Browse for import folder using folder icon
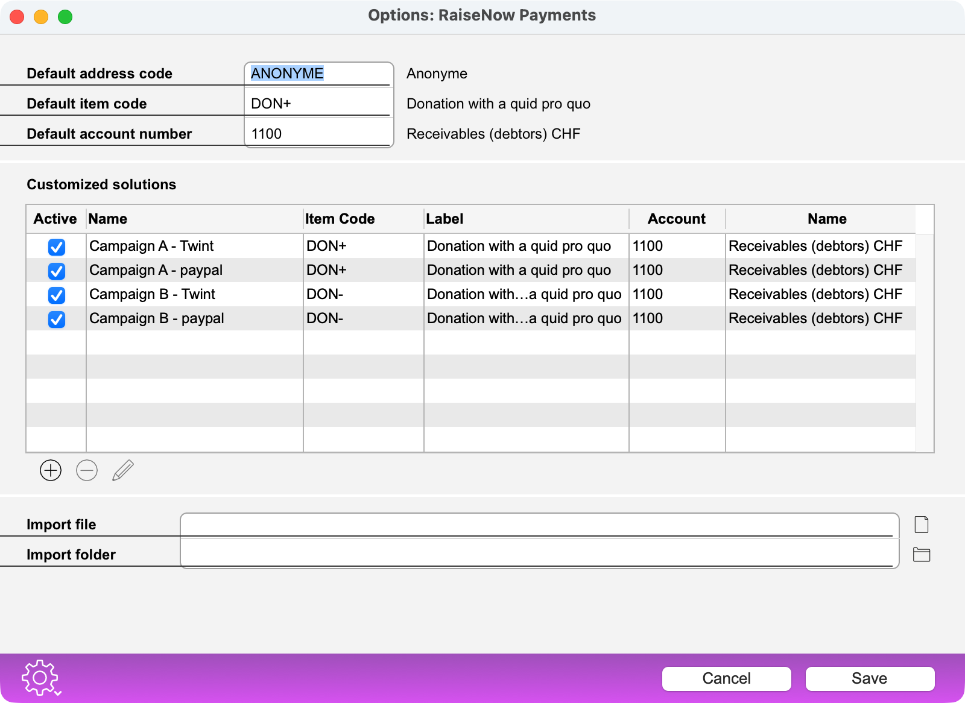Screen dimensions: 965x703 tap(922, 555)
